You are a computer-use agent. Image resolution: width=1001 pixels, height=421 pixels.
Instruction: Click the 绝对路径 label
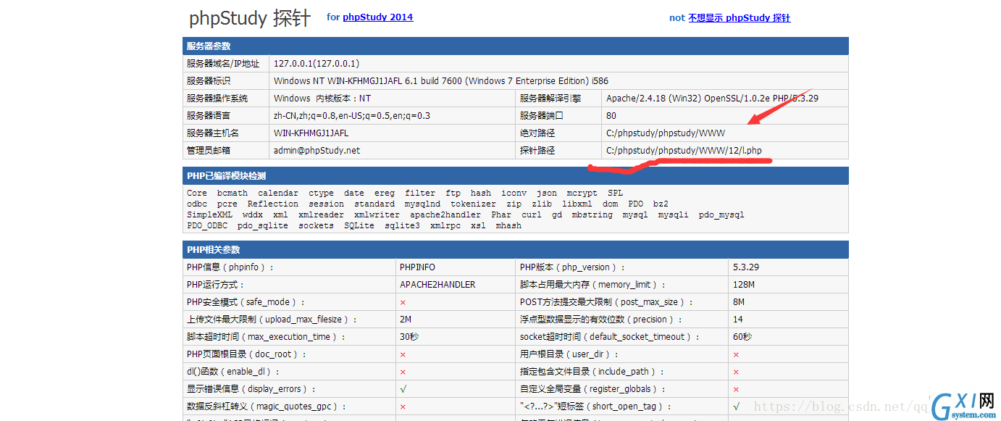tap(537, 133)
